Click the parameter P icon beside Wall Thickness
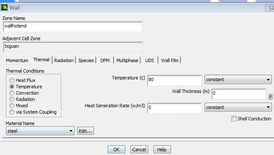The height and width of the screenshot is (155, 274). coord(270,97)
